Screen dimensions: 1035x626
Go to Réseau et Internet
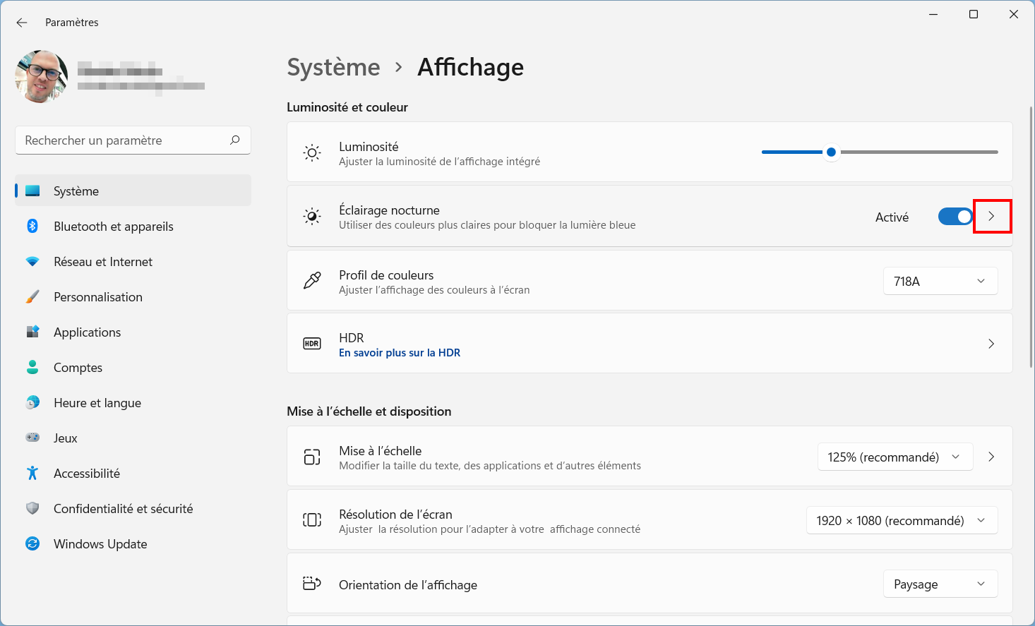133,261
